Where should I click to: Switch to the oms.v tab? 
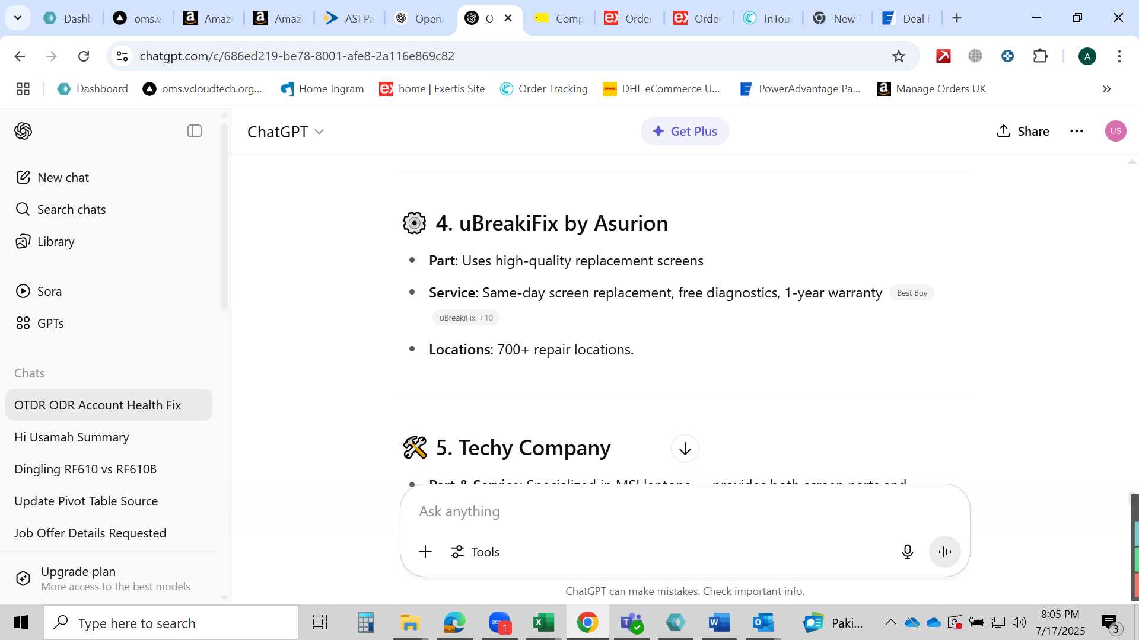pos(138,18)
